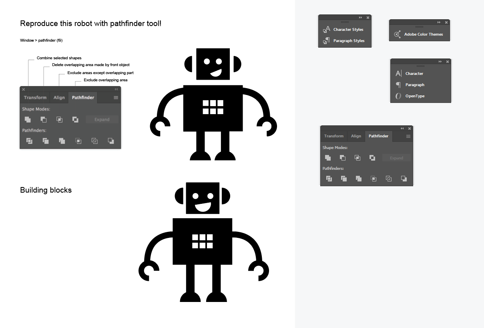The height and width of the screenshot is (328, 484).
Task: Switch to Align tab in floating panel
Action: pos(356,136)
